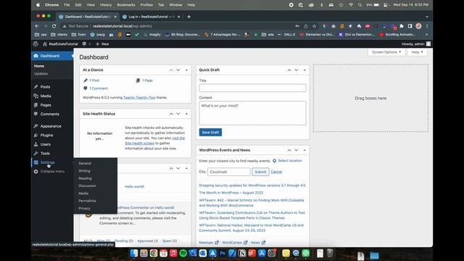Viewport: 464px width, 261px height.
Task: Reload the page in Chrome
Action: tap(54, 26)
